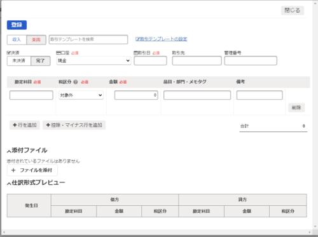
Task: Click the vertical scrollbar up arrow
Action: click(315, 3)
